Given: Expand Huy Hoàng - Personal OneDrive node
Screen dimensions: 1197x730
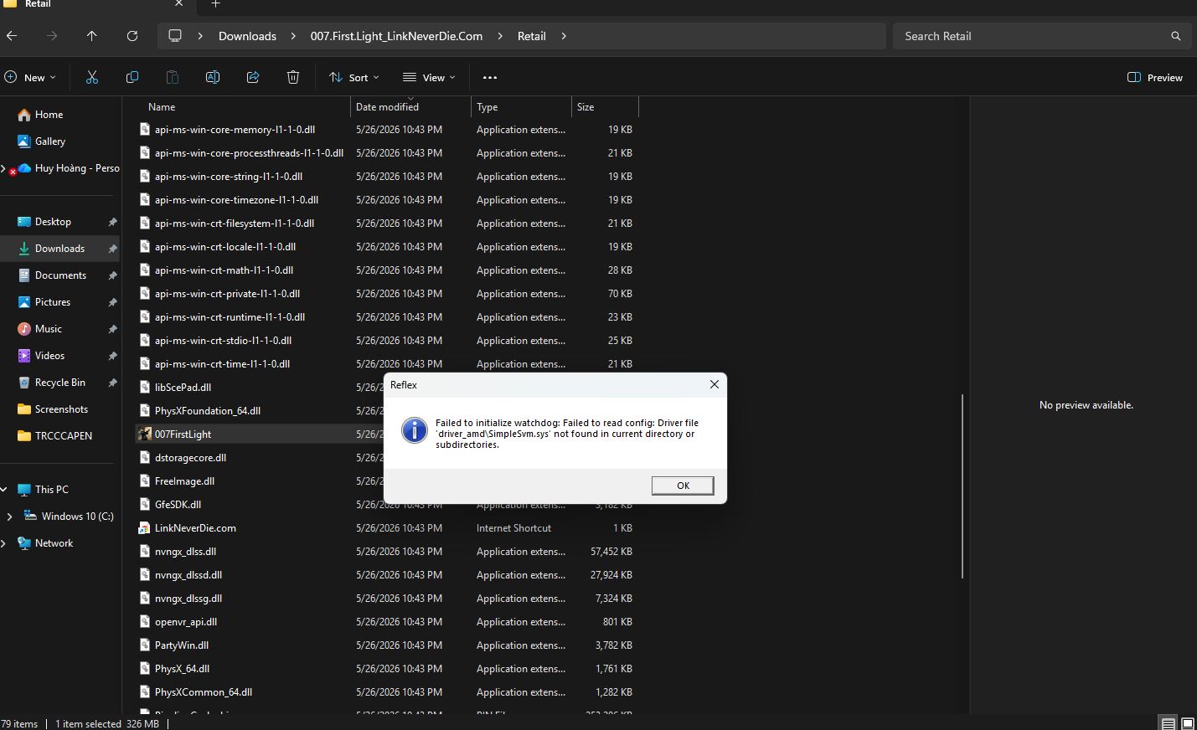Looking at the screenshot, I should tap(3, 168).
